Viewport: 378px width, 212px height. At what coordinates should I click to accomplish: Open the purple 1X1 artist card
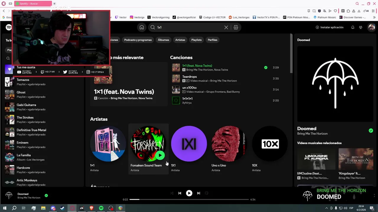(x=189, y=149)
